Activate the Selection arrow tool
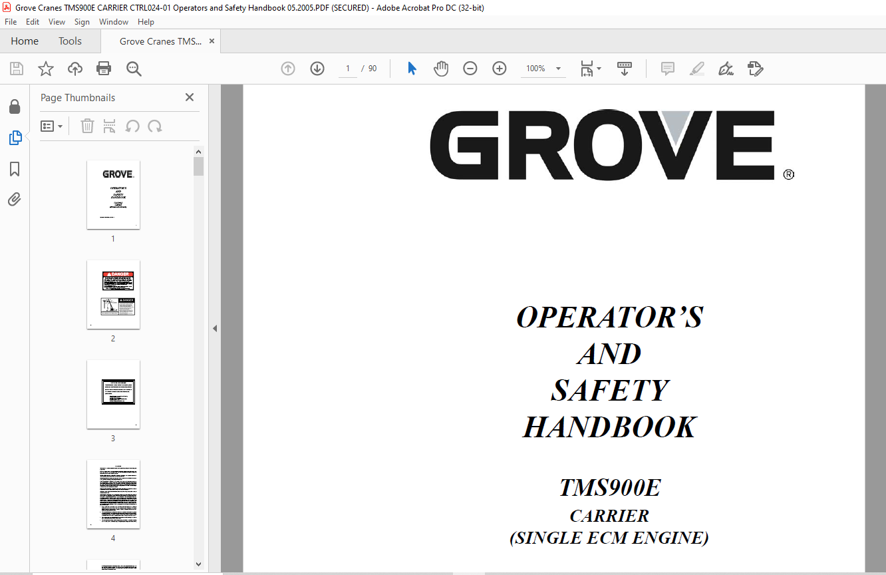The height and width of the screenshot is (575, 886). click(x=412, y=69)
